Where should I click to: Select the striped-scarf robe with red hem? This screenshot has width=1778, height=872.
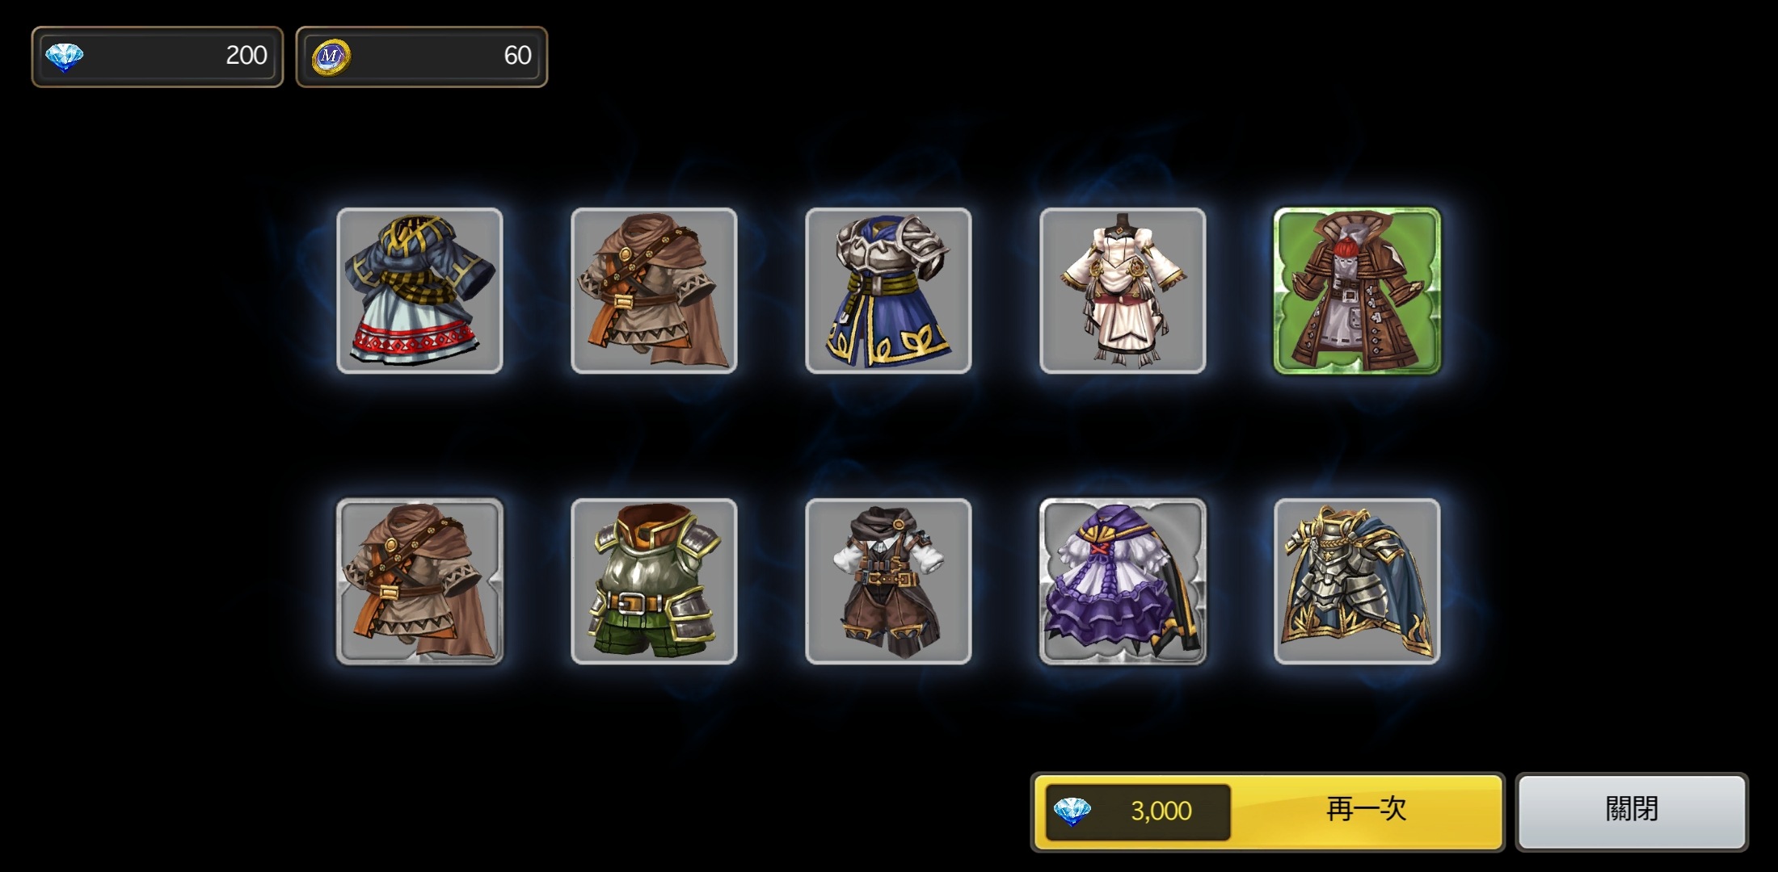419,291
